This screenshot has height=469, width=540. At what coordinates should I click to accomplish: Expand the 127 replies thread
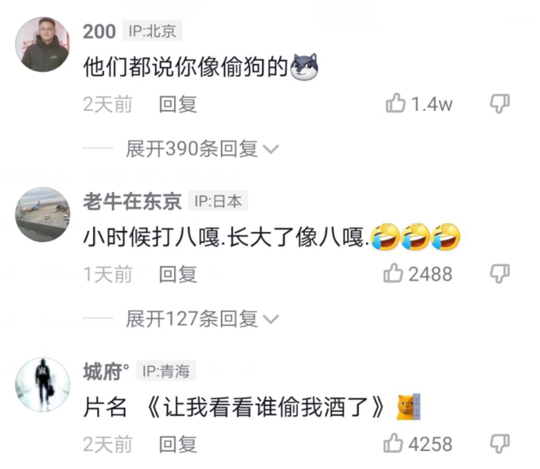click(x=202, y=319)
